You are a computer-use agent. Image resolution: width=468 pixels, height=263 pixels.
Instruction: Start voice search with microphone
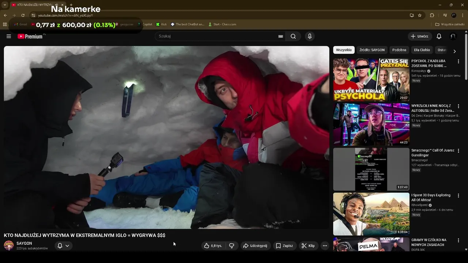310,36
